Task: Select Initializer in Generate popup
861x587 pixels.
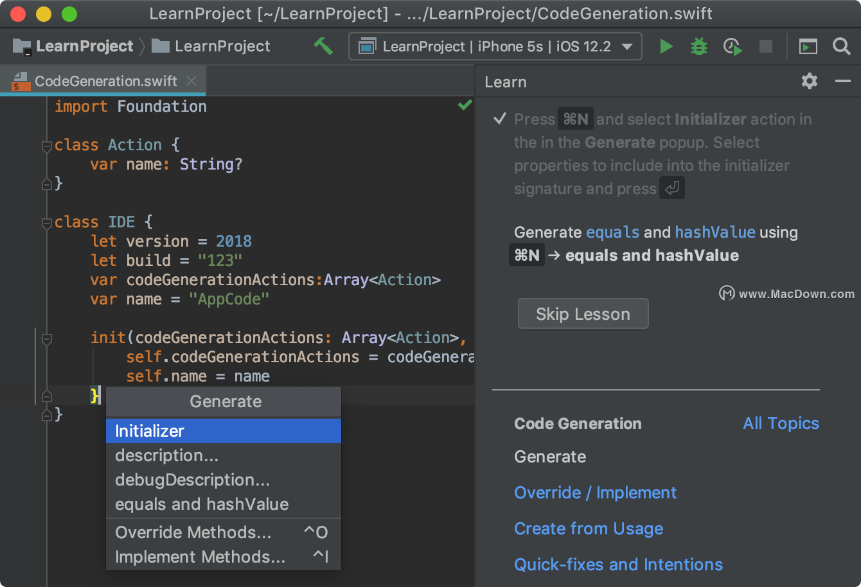Action: (224, 431)
